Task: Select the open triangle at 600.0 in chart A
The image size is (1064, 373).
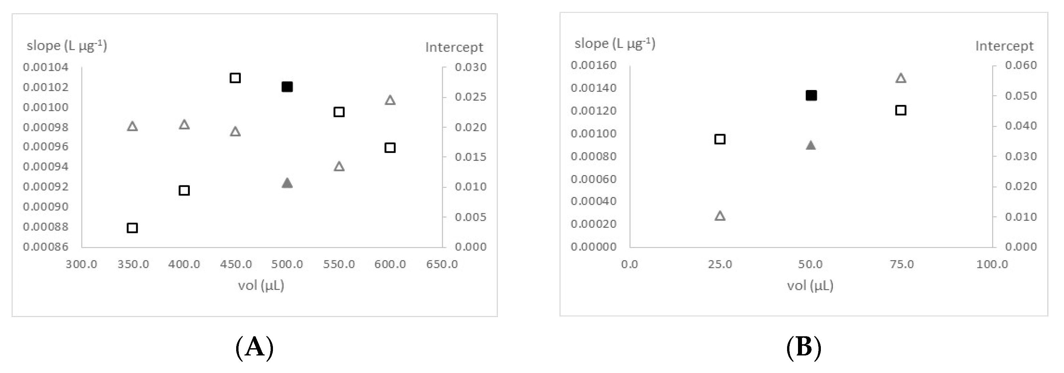Action: click(x=390, y=100)
